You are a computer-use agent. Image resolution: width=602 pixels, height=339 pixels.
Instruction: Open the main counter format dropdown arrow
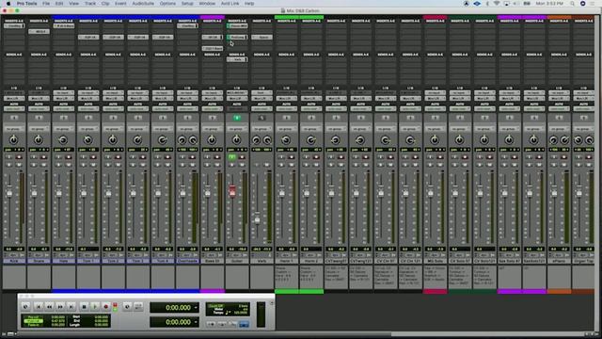coord(196,308)
